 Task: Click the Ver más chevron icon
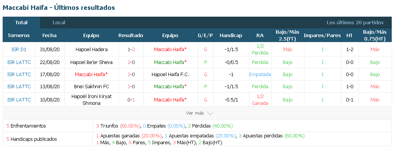click(210, 113)
